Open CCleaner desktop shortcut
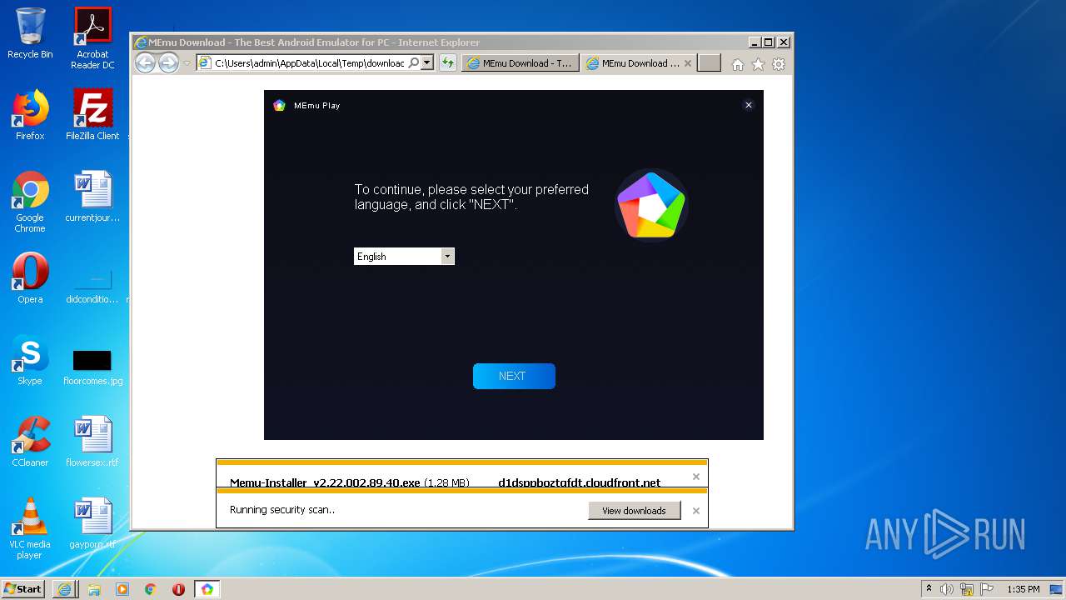 point(30,442)
